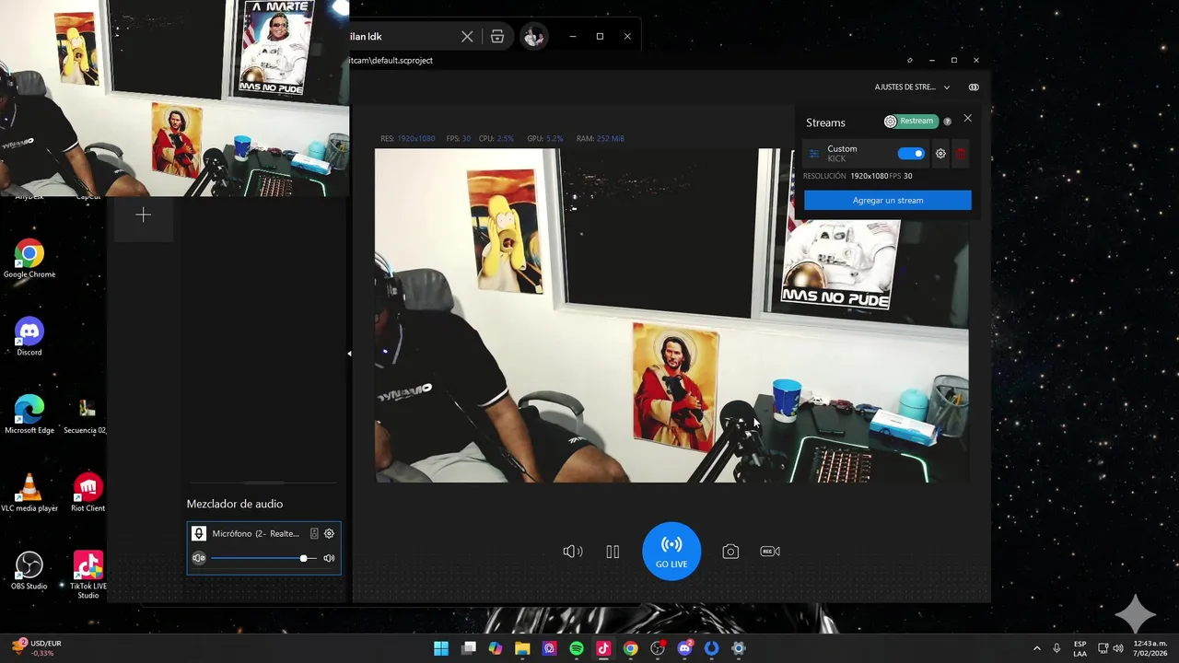
Task: Click the speaker monitor icon beside Micrófono
Action: [314, 533]
